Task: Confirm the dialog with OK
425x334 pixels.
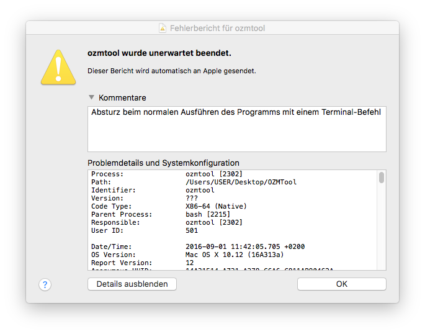Action: coord(341,284)
